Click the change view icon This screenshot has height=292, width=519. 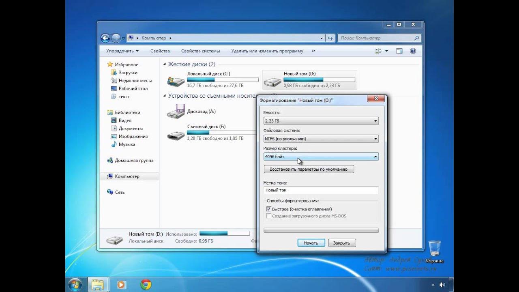tap(379, 51)
